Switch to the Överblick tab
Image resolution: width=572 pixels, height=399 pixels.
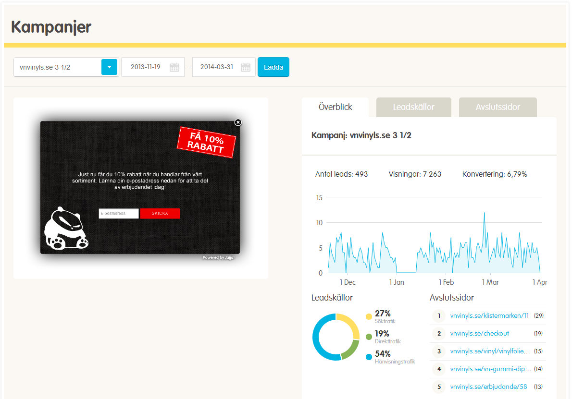(x=335, y=107)
